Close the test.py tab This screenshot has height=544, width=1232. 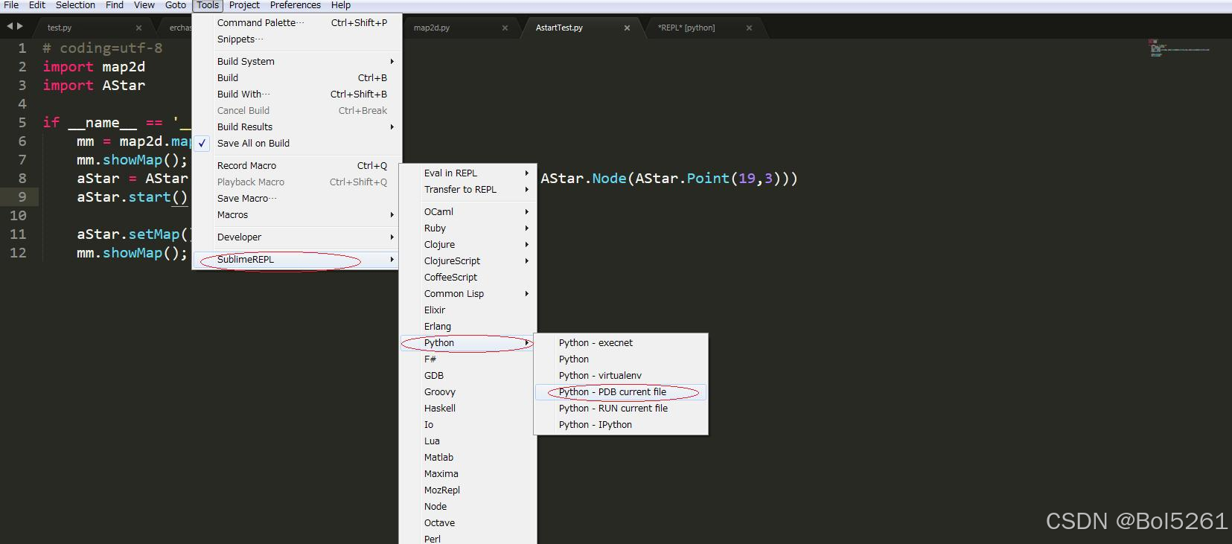pyautogui.click(x=138, y=28)
